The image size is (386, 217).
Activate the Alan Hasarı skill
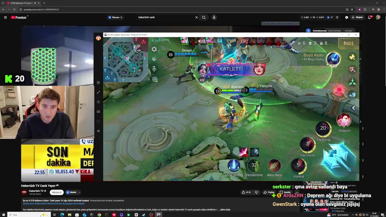click(x=308, y=144)
